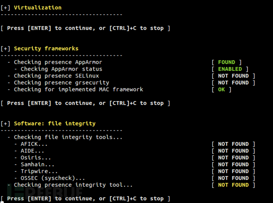Click the AFICK entry in the list
273x203 pixels.
[32, 144]
